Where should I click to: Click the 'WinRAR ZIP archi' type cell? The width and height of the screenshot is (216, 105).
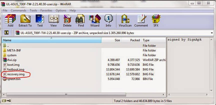point(154,60)
